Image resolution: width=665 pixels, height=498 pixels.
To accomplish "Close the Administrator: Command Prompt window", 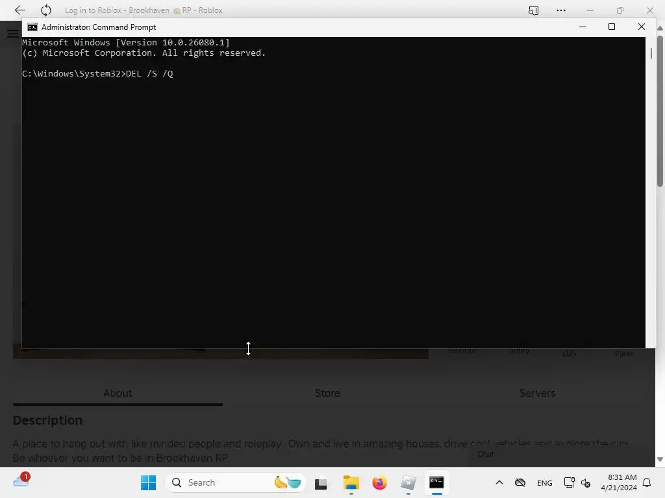I will tap(641, 27).
